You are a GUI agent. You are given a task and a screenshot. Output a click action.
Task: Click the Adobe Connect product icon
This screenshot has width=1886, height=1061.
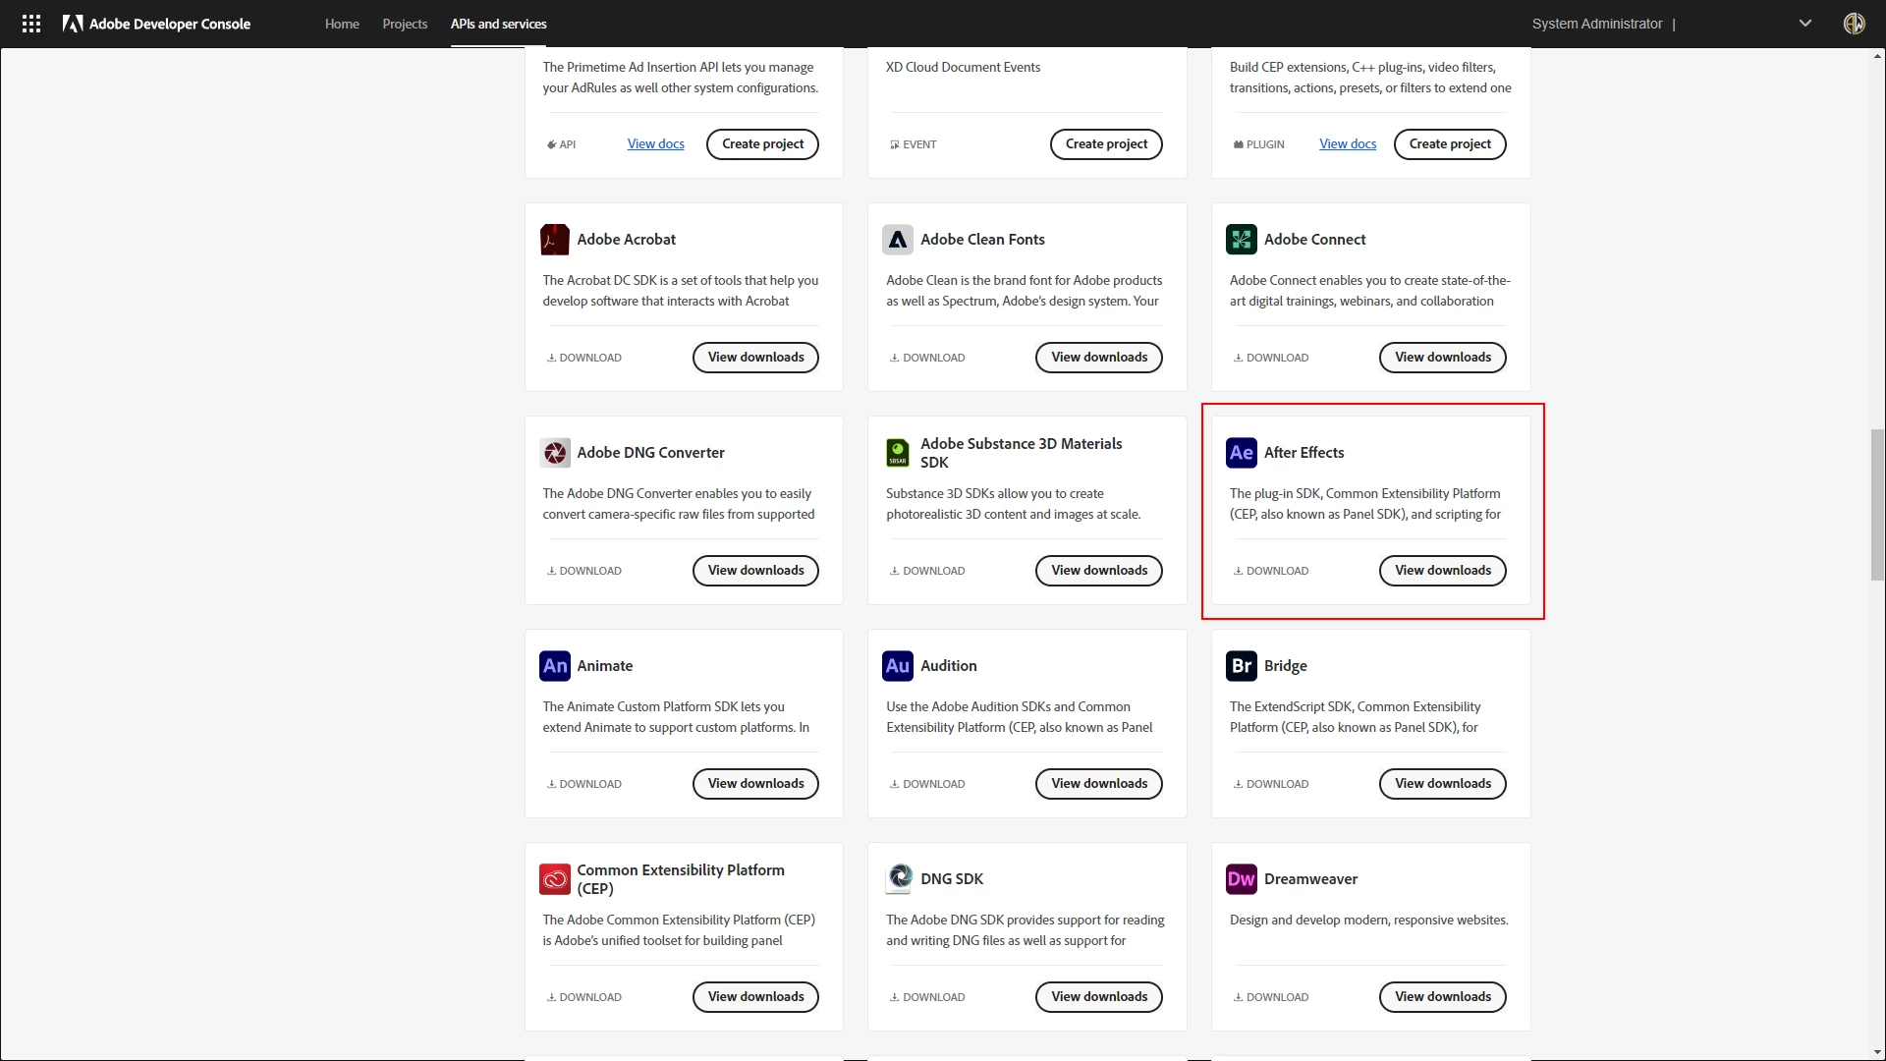[x=1242, y=240]
